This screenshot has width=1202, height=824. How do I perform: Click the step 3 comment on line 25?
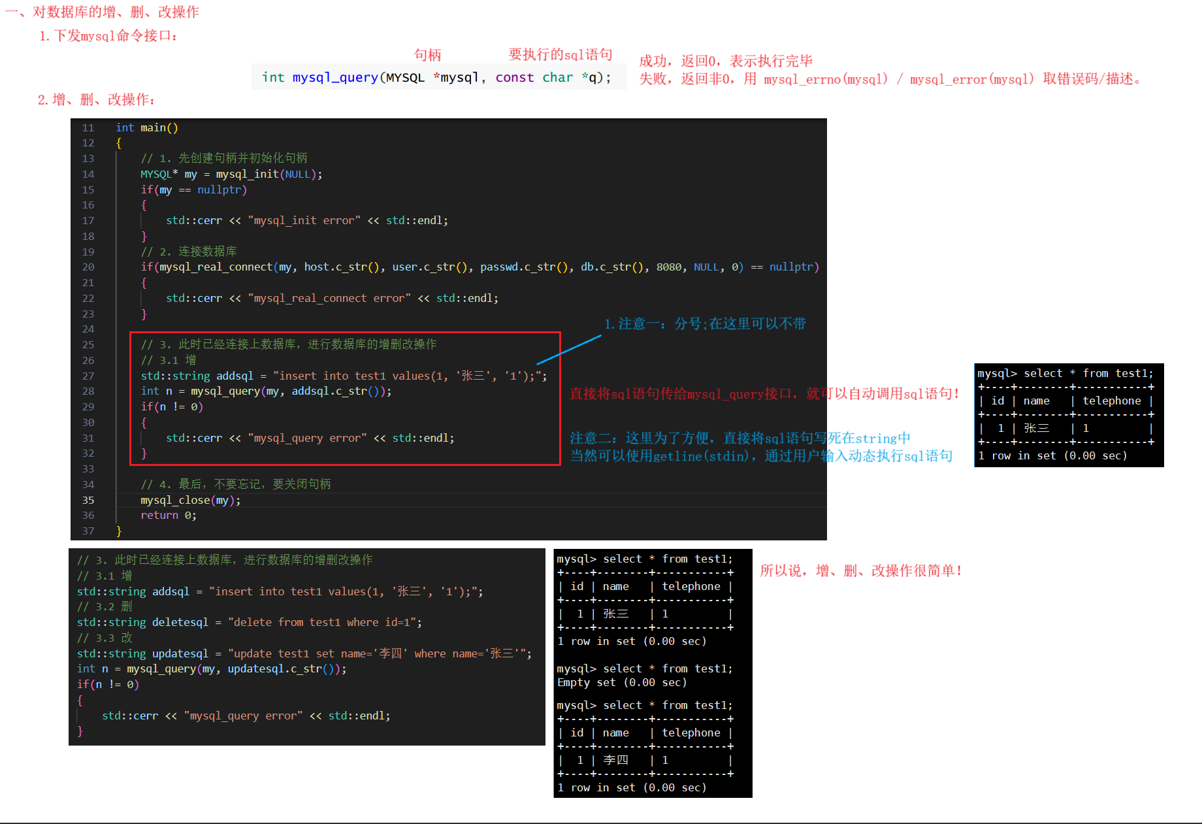[289, 344]
